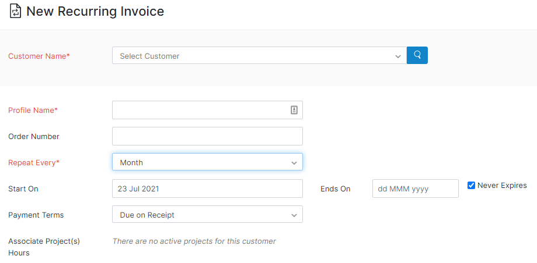Toggle the Never Expires checkbox

[x=471, y=186]
